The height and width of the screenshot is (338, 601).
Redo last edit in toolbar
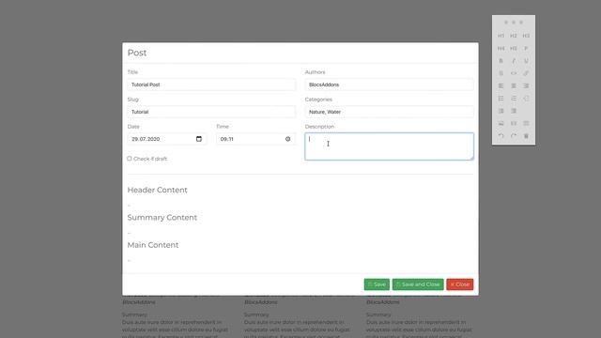(x=514, y=136)
